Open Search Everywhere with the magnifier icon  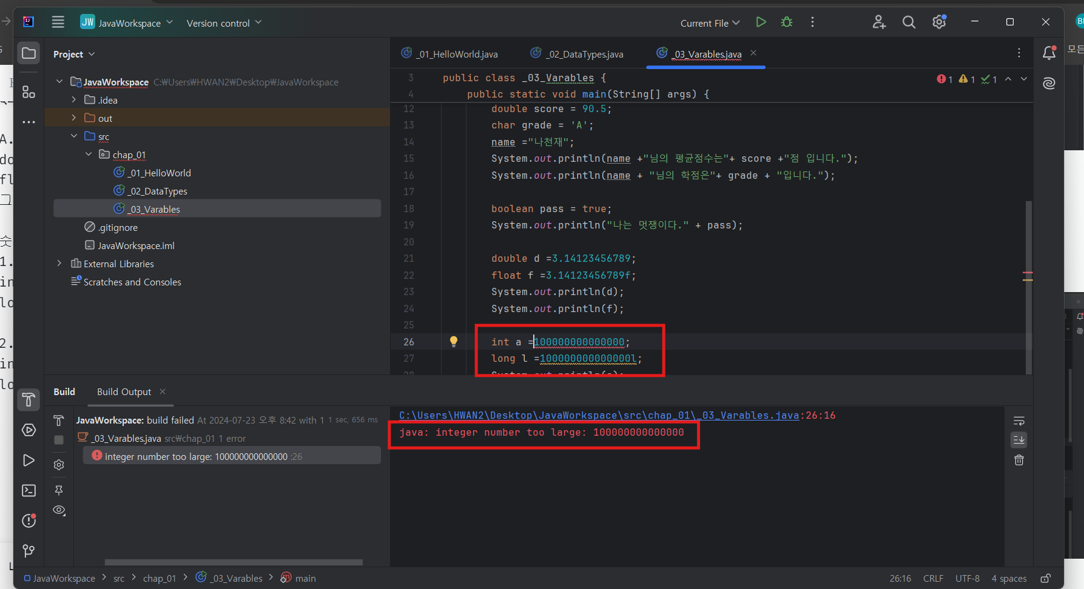click(x=909, y=22)
